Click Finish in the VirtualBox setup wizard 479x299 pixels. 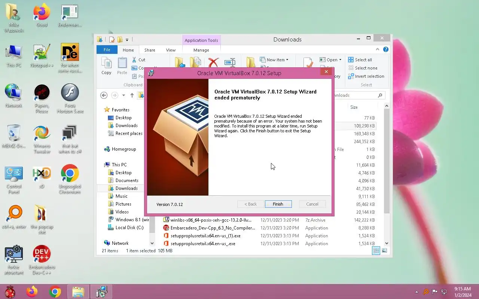278,204
